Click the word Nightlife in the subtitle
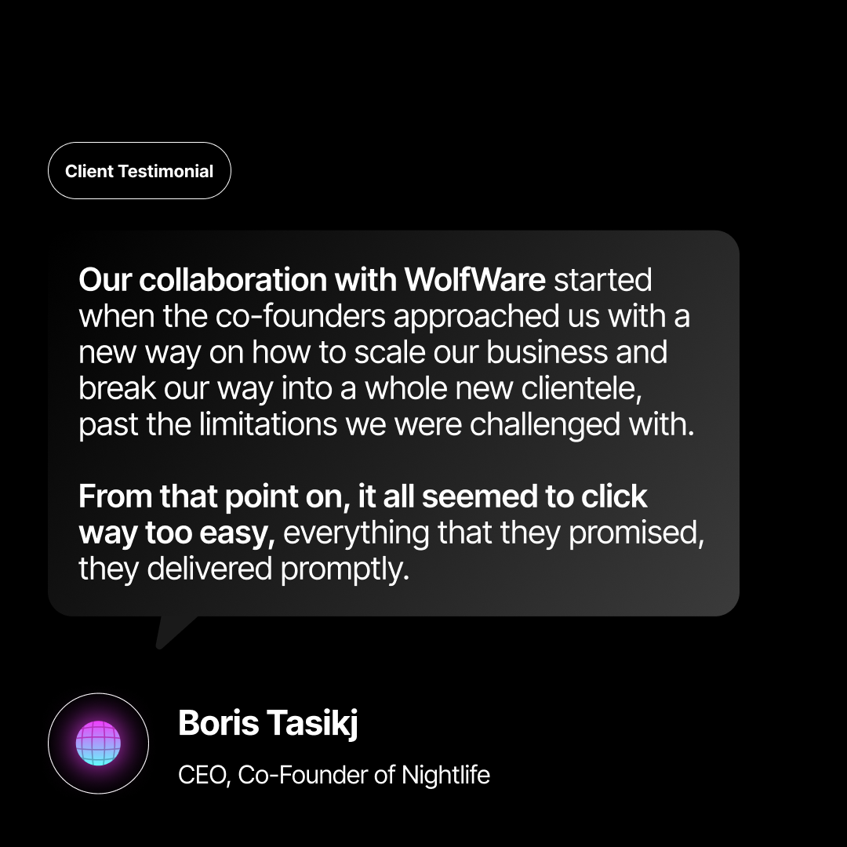 pos(445,776)
